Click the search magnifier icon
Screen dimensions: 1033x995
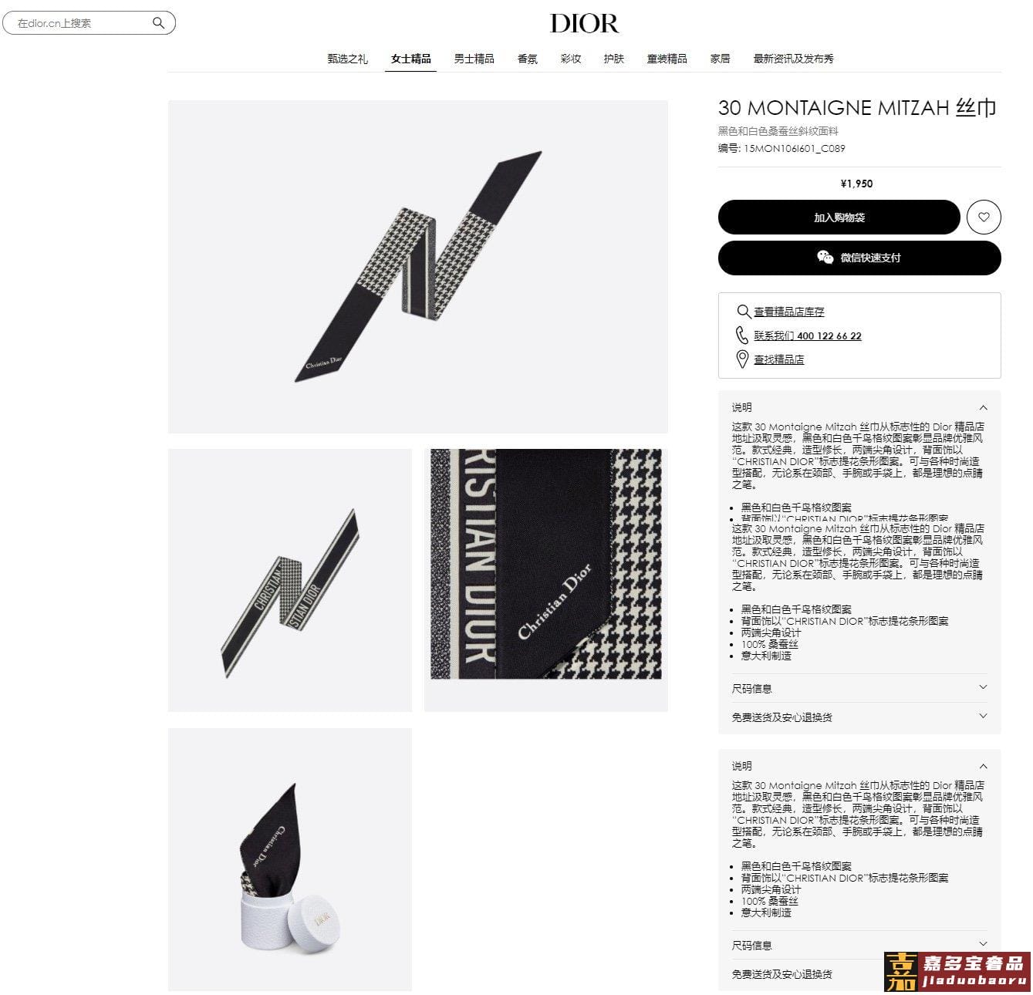pos(159,23)
